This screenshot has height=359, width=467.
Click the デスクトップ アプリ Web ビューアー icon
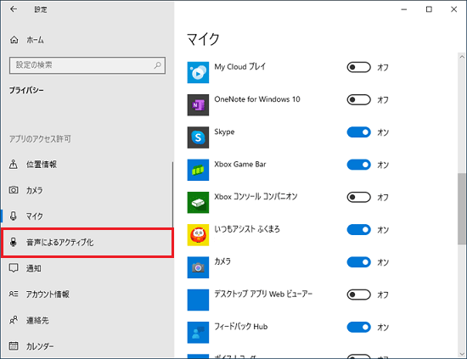(x=198, y=300)
